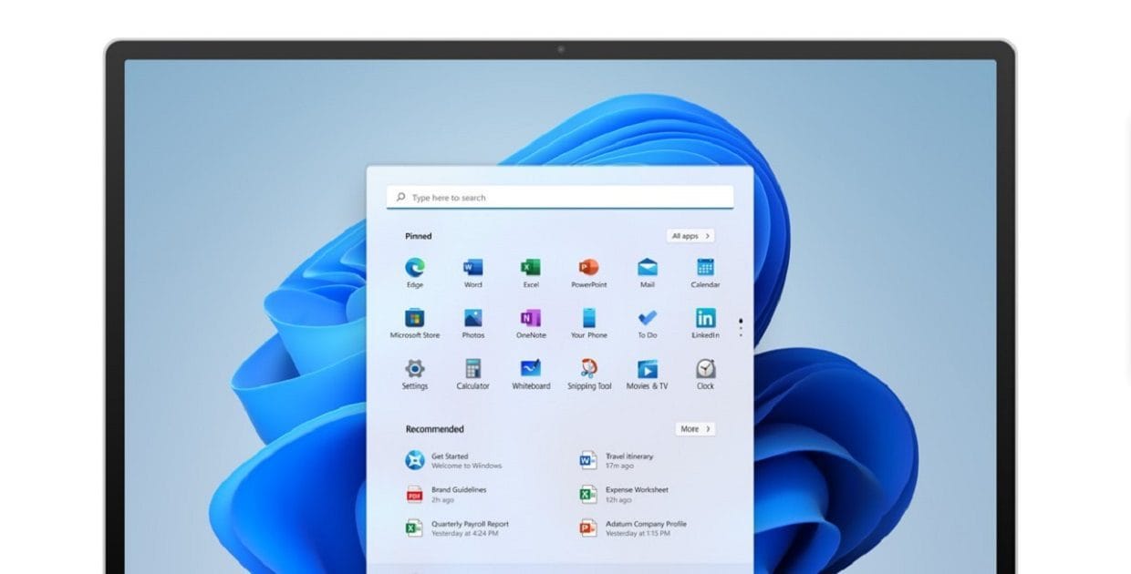Select the "Travel Itinerary" file name
This screenshot has width=1131, height=574.
click(x=629, y=456)
